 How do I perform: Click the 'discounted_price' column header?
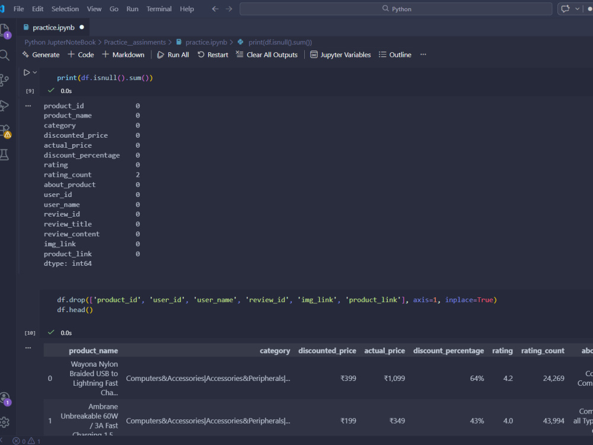click(327, 351)
